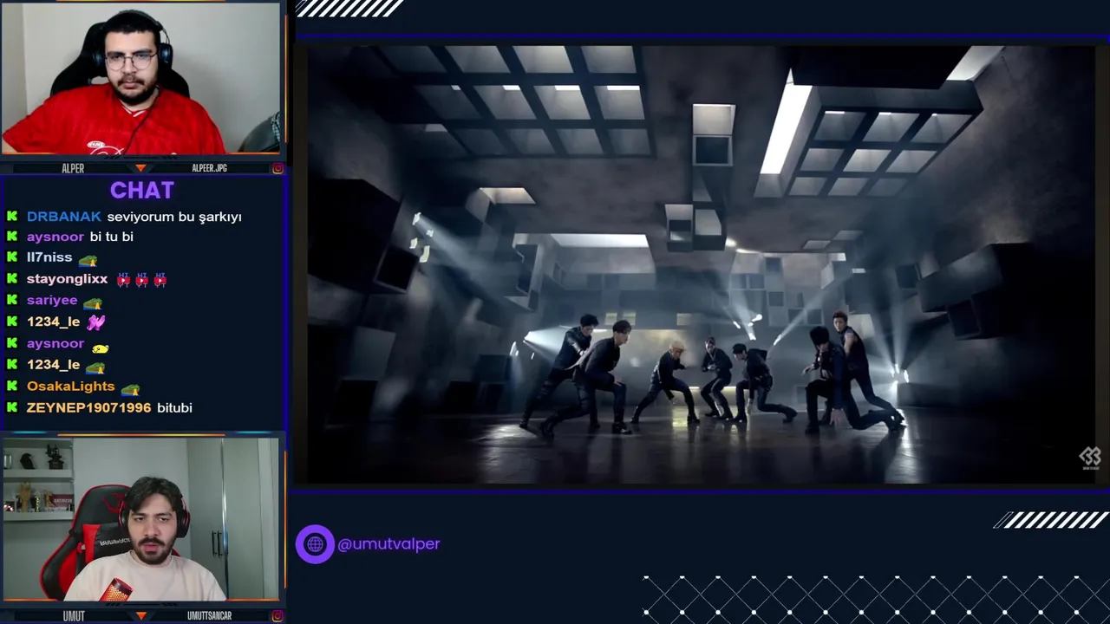This screenshot has width=1110, height=624.
Task: Click the Kick badge beside aysnoor's yellow emote row
Action: pos(12,343)
